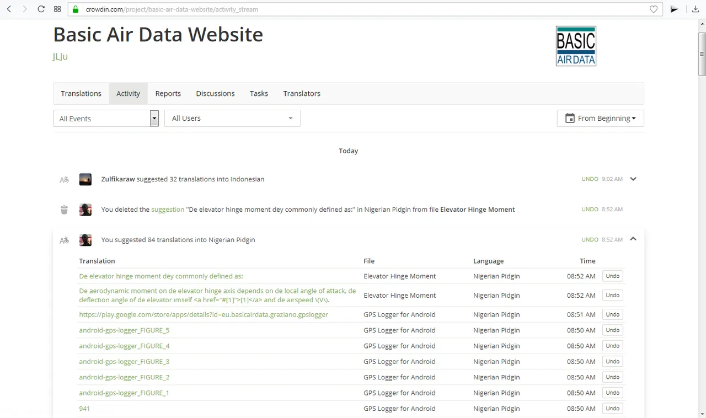Undo the android-gps-logger_FIGURE_1 row
This screenshot has width=706, height=418.
tap(612, 393)
